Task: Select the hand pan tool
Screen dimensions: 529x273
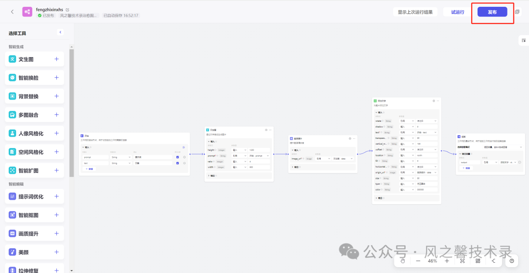Action: (x=403, y=261)
